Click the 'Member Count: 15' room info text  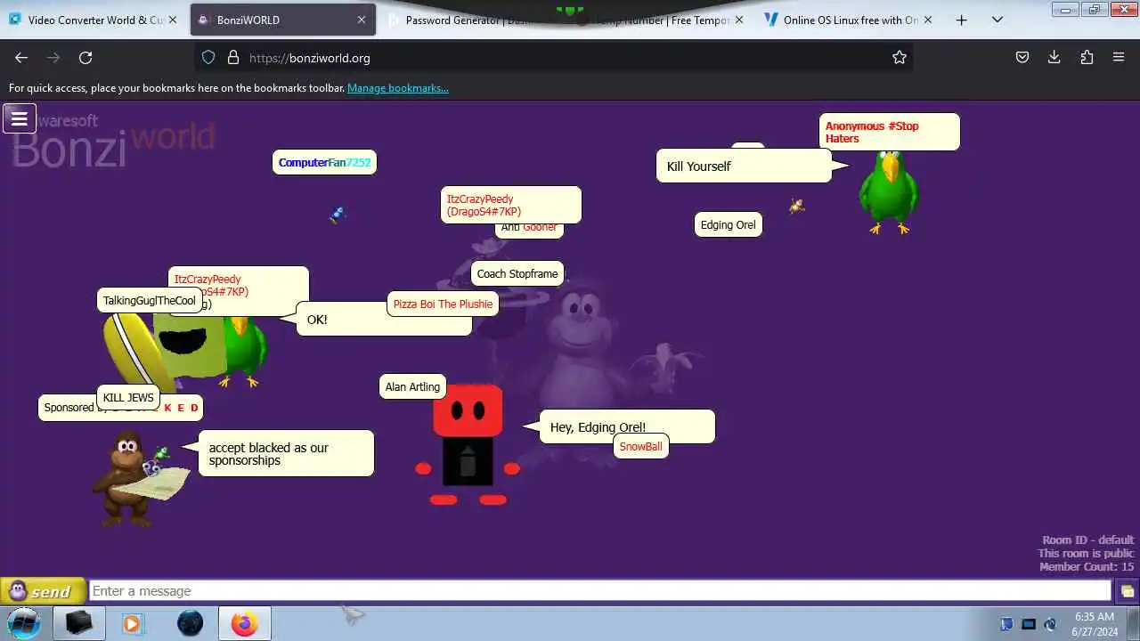pos(1087,566)
